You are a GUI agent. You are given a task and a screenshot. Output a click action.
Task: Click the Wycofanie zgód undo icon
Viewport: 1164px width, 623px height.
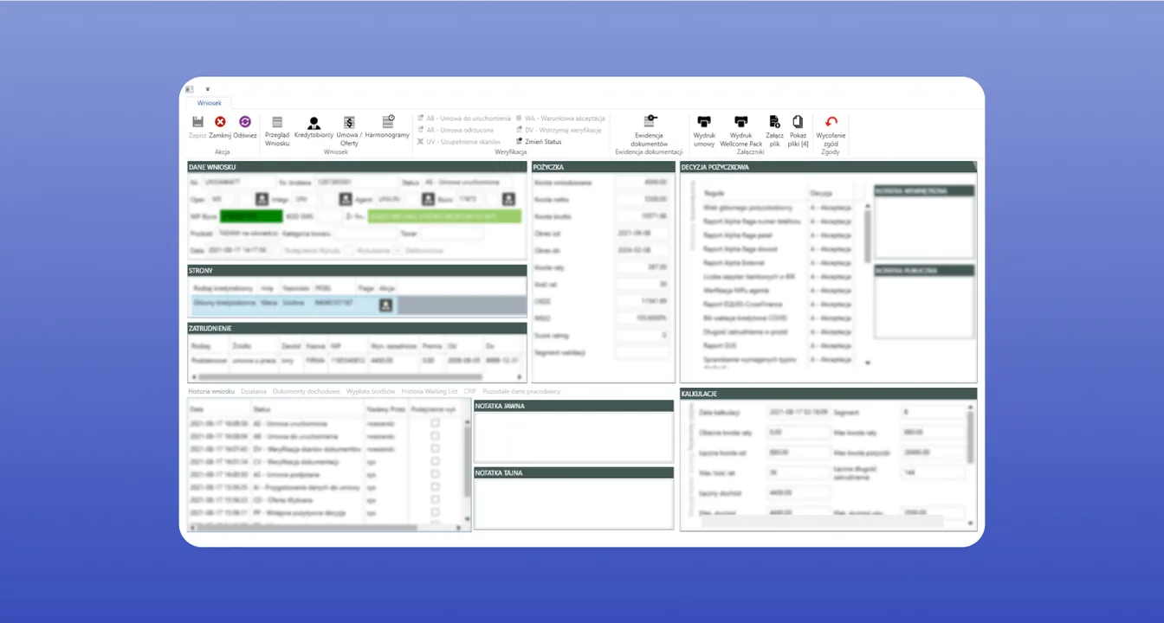tap(831, 122)
